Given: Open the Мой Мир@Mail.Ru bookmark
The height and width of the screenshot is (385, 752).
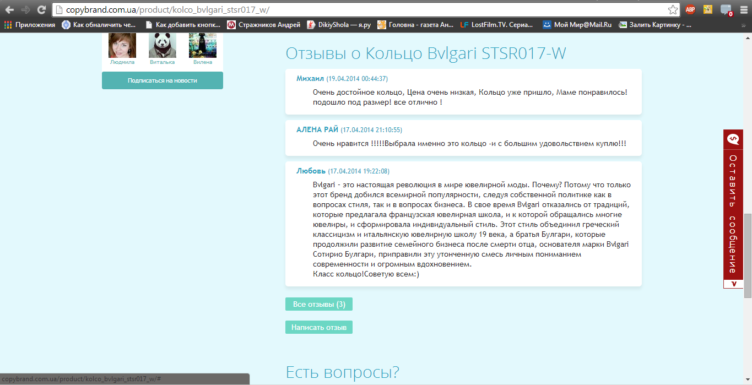Looking at the screenshot, I should [x=577, y=25].
